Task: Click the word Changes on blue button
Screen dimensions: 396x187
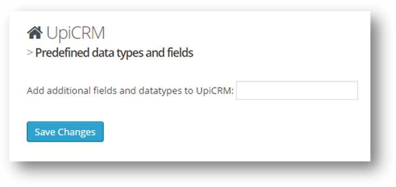Action: 77,132
